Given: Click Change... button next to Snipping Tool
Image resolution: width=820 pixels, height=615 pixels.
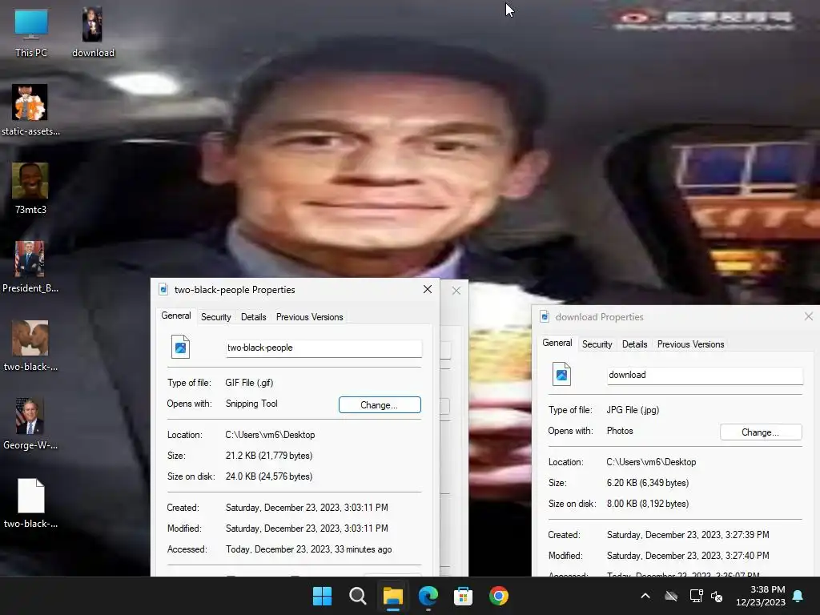Looking at the screenshot, I should (380, 404).
